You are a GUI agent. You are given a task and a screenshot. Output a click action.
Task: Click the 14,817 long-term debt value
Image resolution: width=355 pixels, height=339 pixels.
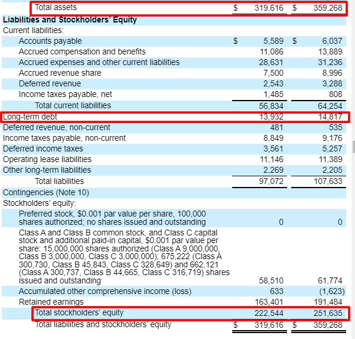[329, 117]
